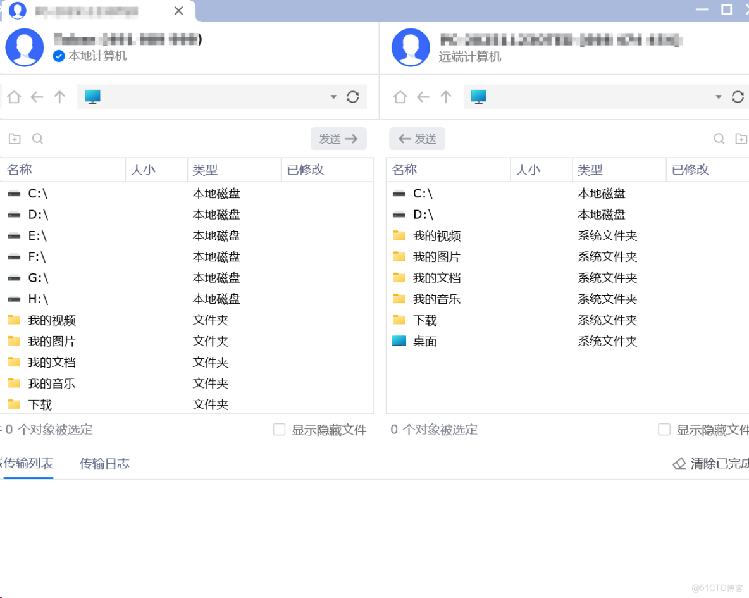Open drive C:\ on the remote computer
749x598 pixels.
[423, 193]
